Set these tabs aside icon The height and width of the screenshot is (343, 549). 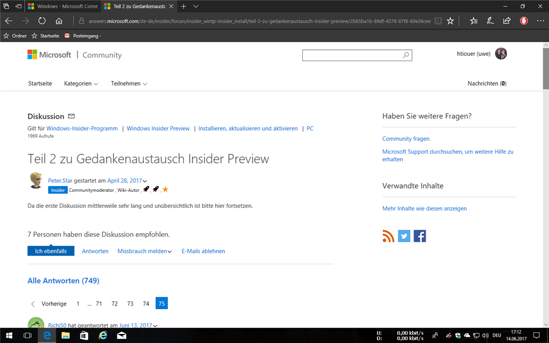pyautogui.click(x=19, y=6)
